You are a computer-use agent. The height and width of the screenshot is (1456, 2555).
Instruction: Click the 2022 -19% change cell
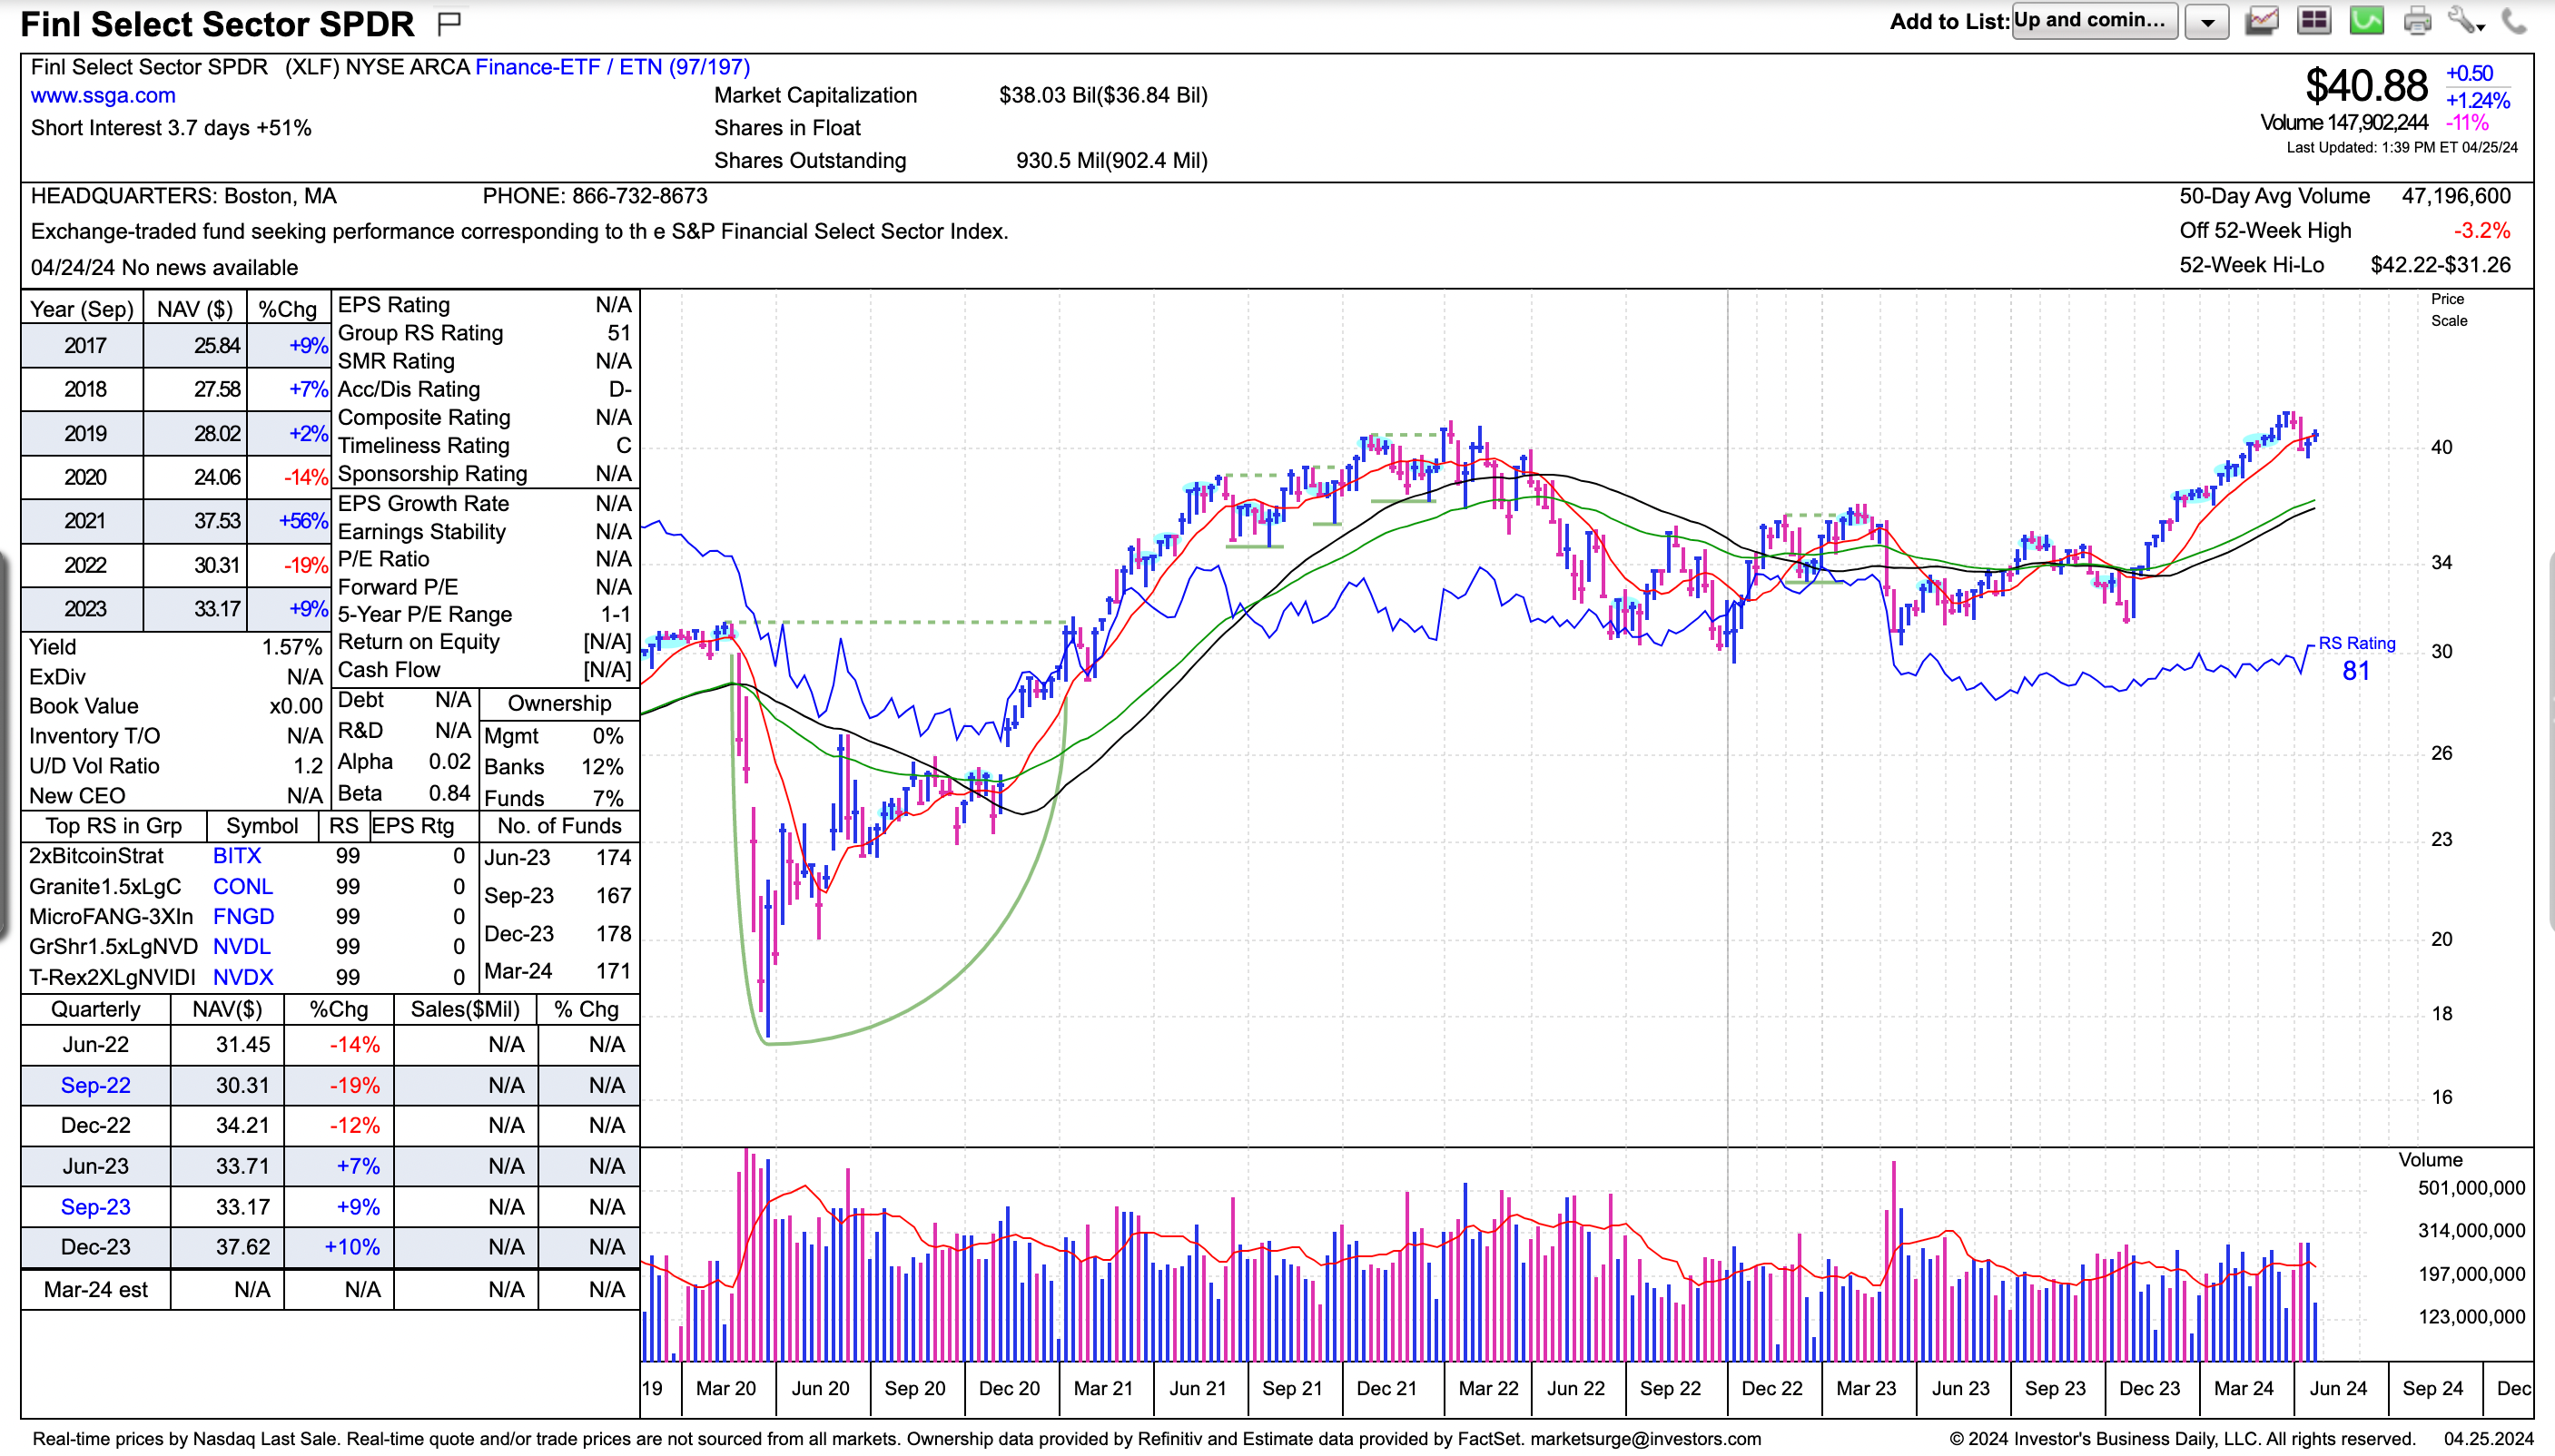305,566
